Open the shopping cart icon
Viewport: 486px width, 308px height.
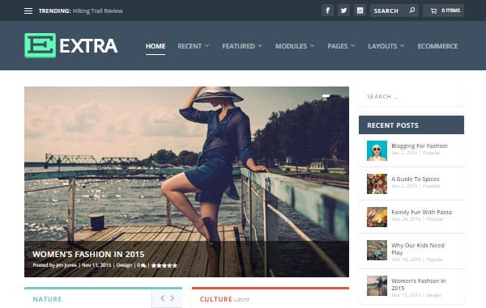click(x=433, y=11)
